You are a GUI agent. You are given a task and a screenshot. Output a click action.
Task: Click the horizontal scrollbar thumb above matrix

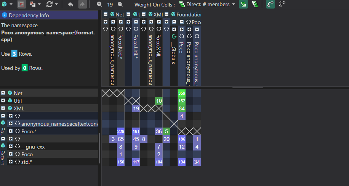(248, 87)
